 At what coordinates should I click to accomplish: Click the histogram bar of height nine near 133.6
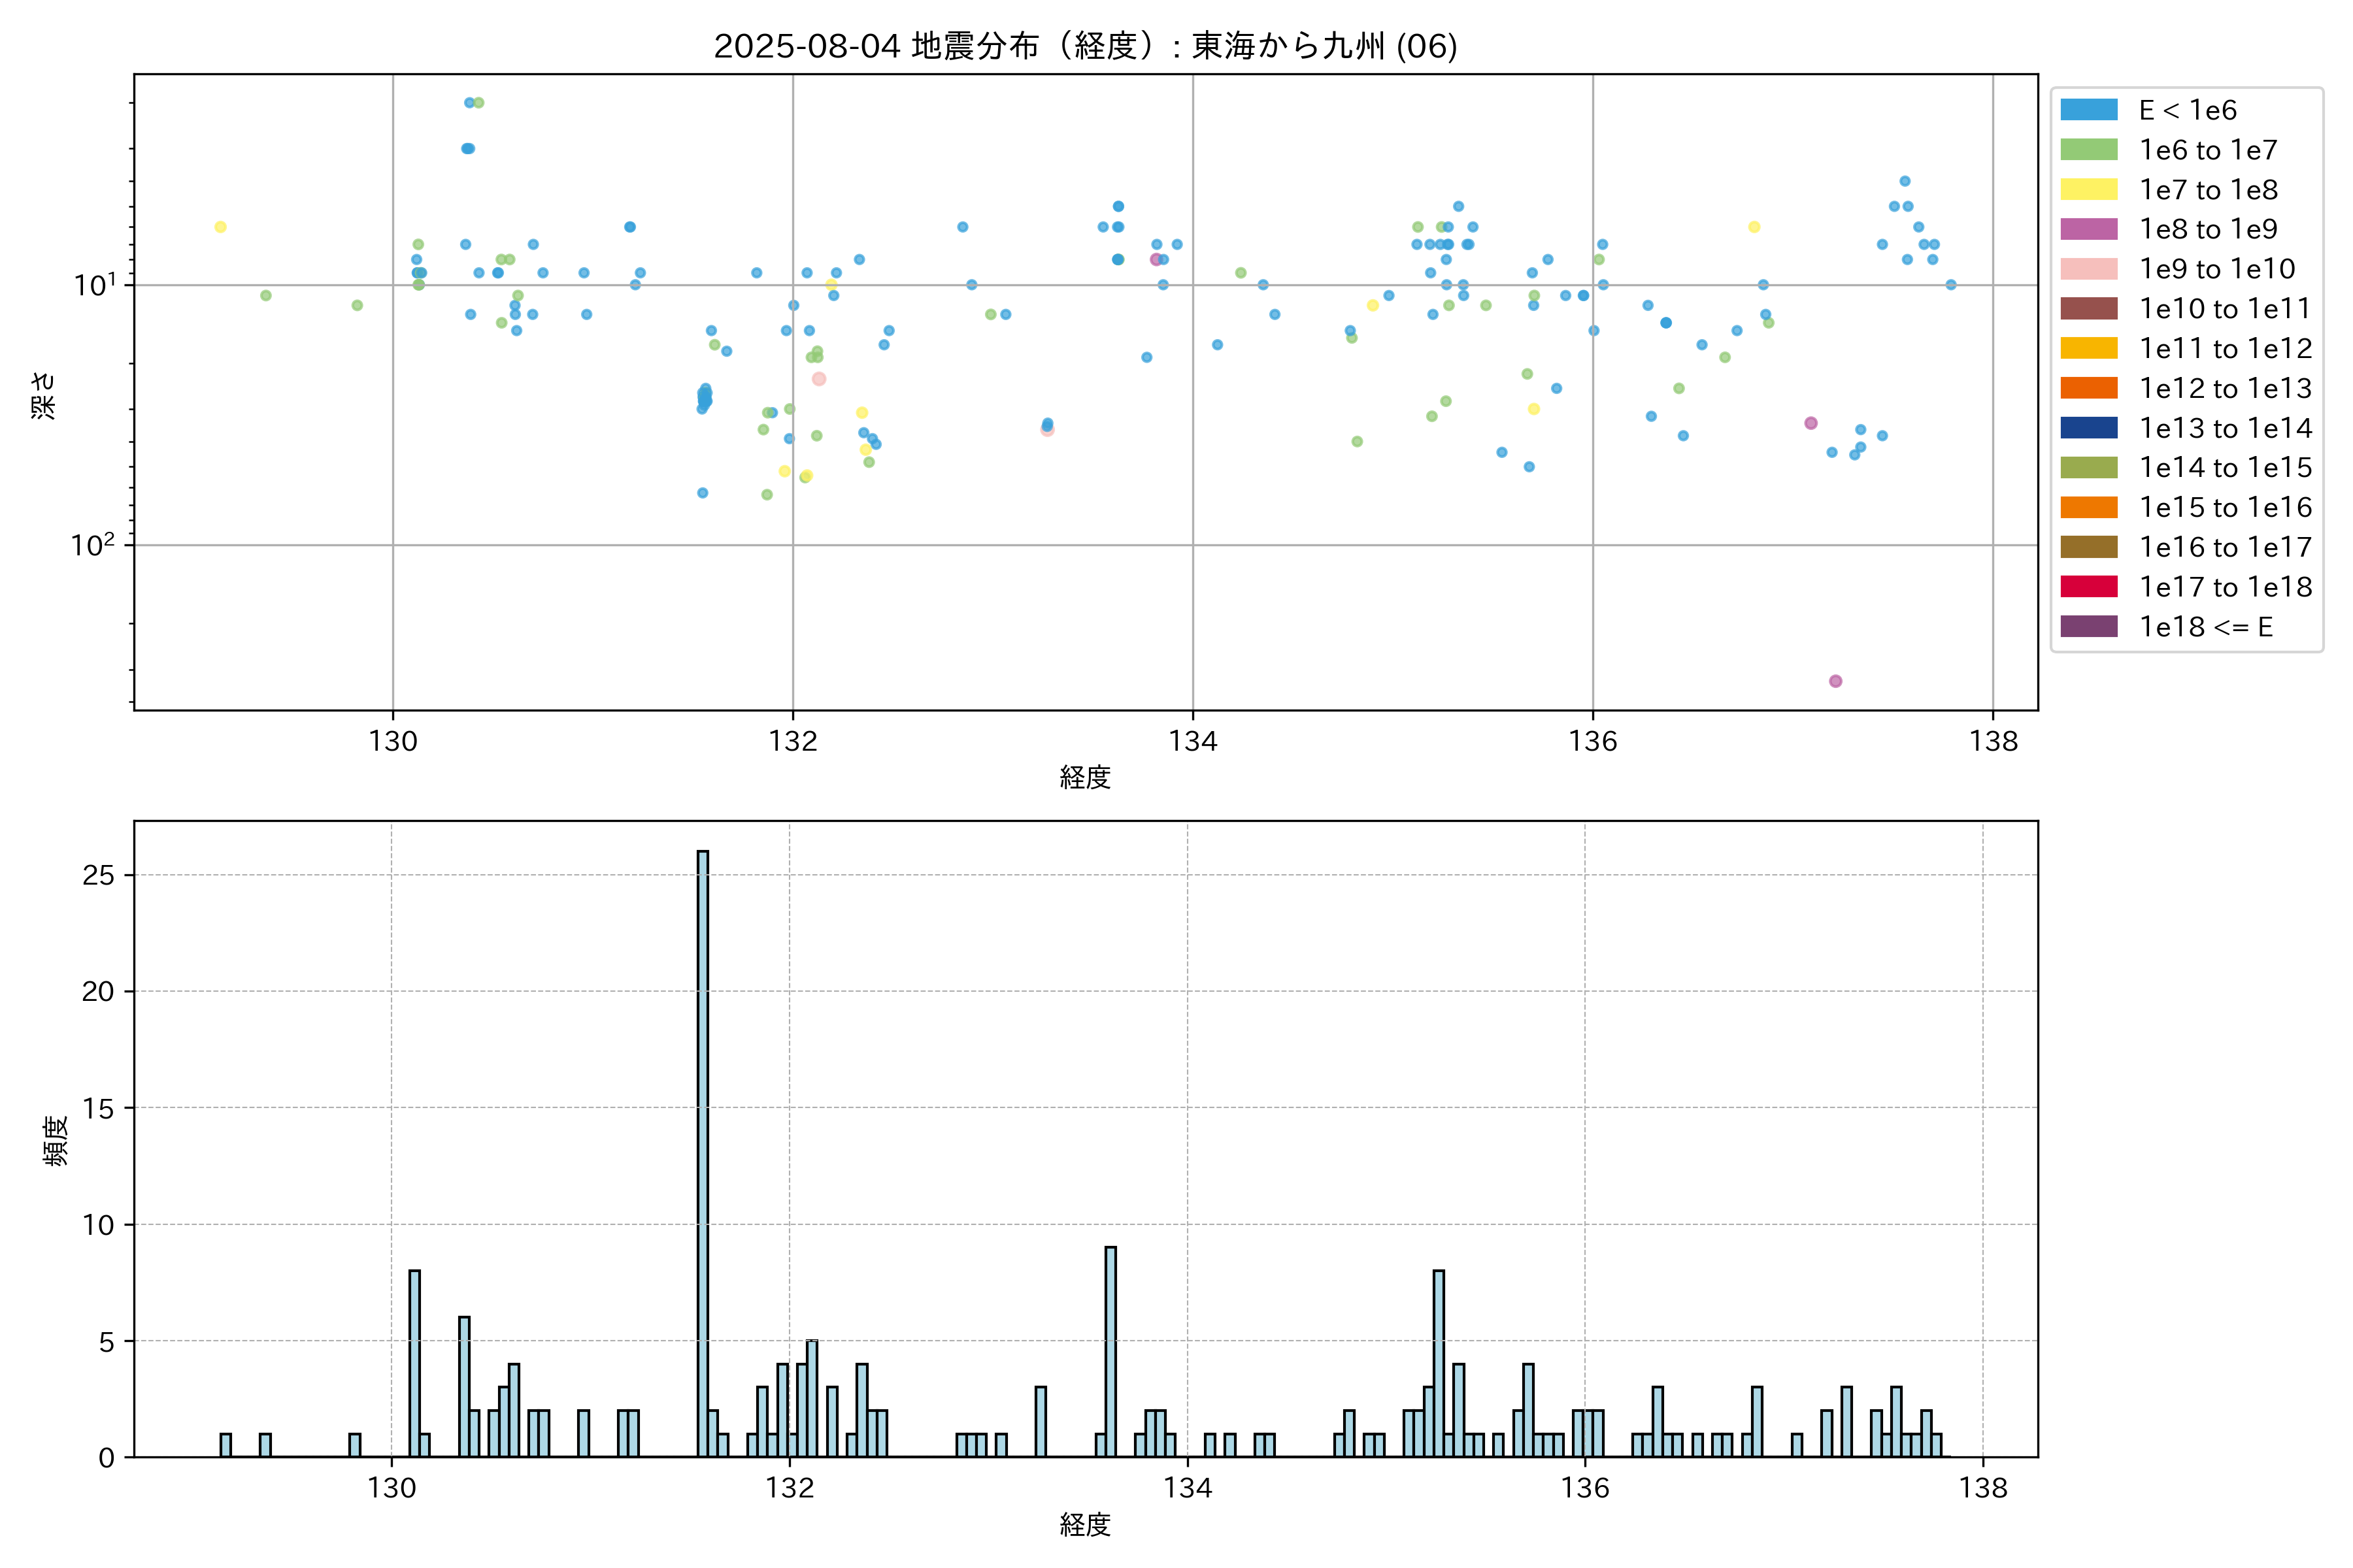[x=1110, y=1350]
